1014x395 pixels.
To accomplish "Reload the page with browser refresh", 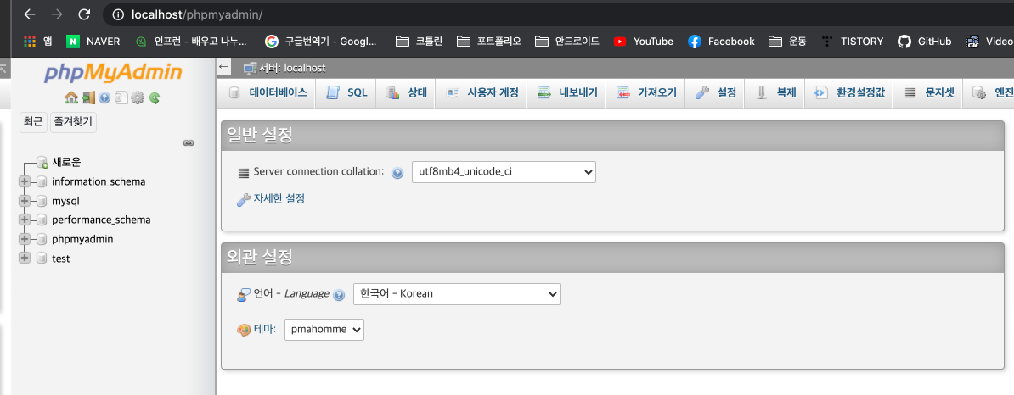I will 83,14.
